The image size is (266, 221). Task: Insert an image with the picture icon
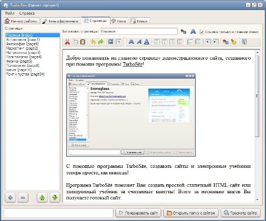111,42
